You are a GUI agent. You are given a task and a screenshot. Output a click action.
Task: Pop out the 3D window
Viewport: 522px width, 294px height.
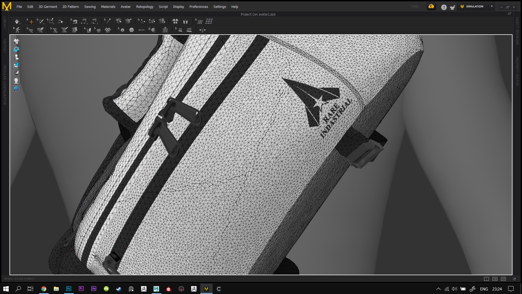[509, 14]
